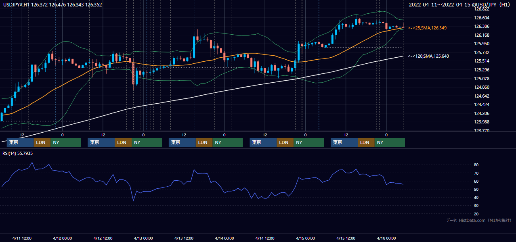Click the 4/16 00:00 time axis label
Image resolution: width=516 pixels, height=242 pixels.
coord(386,238)
